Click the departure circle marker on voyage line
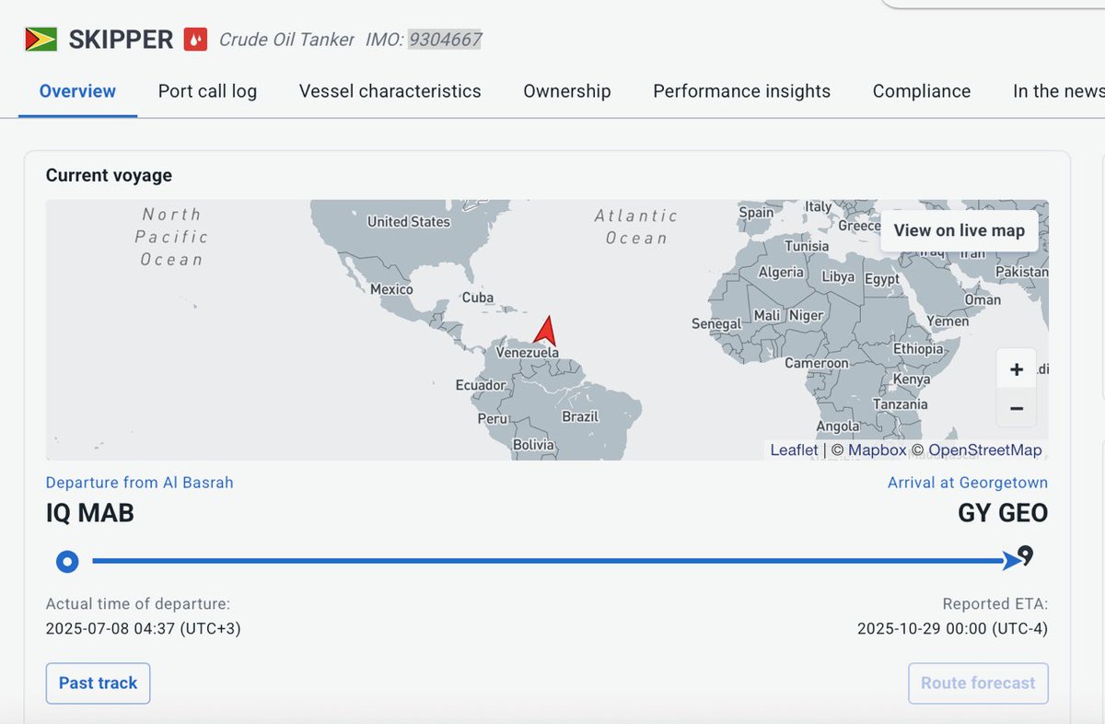The image size is (1105, 724). pos(66,561)
